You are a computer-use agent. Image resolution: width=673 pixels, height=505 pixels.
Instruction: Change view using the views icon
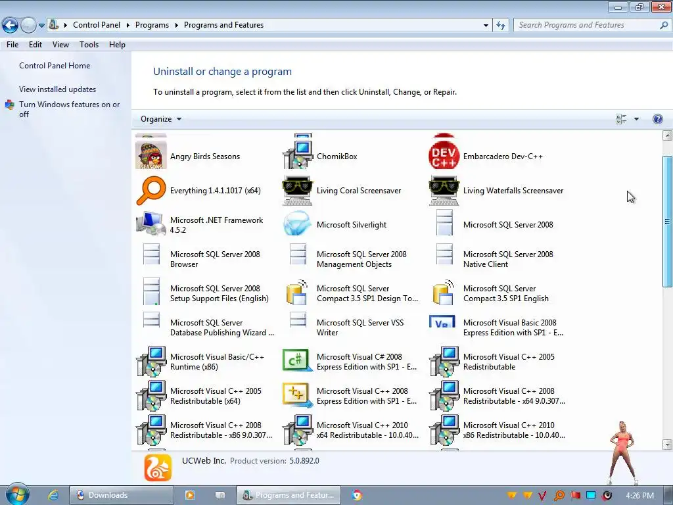click(x=621, y=119)
